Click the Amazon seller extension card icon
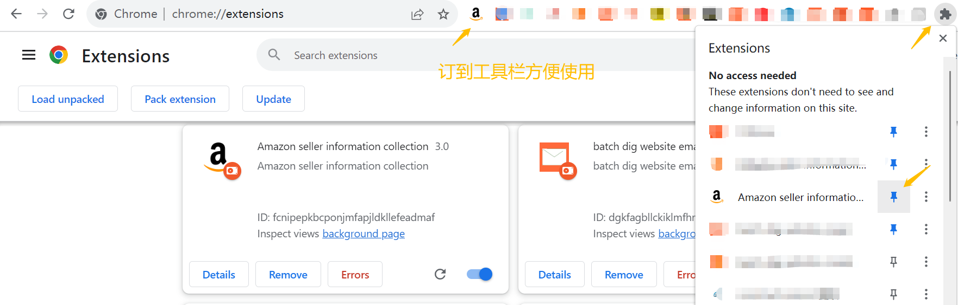Screen dimensions: 958x305 pos(222,160)
